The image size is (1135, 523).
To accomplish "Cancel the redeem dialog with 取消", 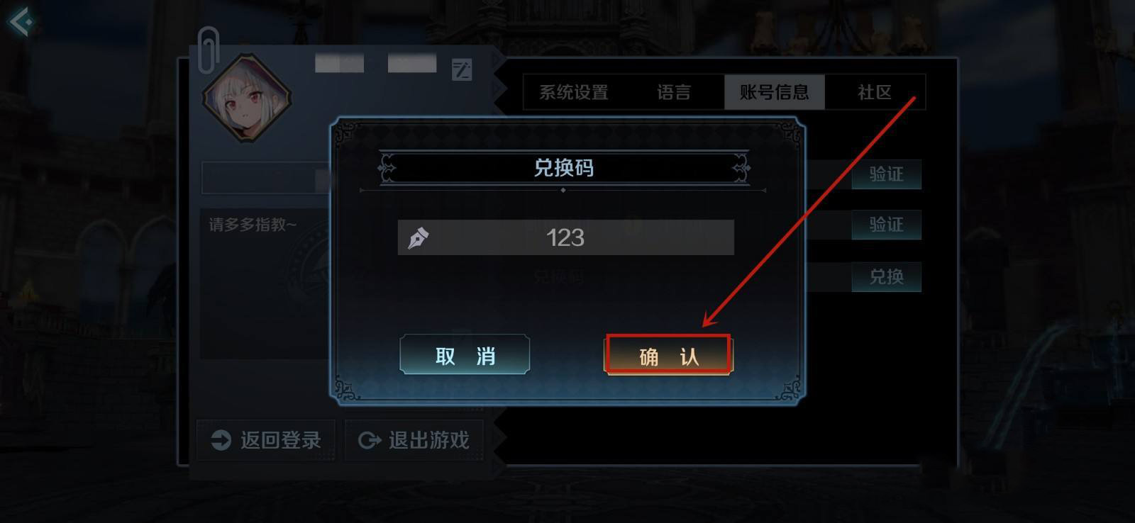I will pos(465,354).
